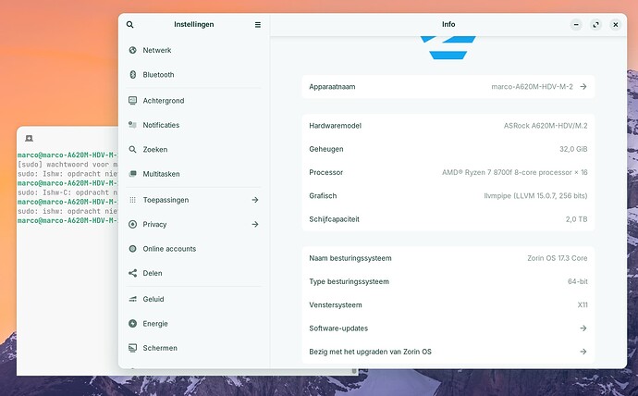
Task: Click the '2,0 TB' disk capacity value
Action: [577, 219]
